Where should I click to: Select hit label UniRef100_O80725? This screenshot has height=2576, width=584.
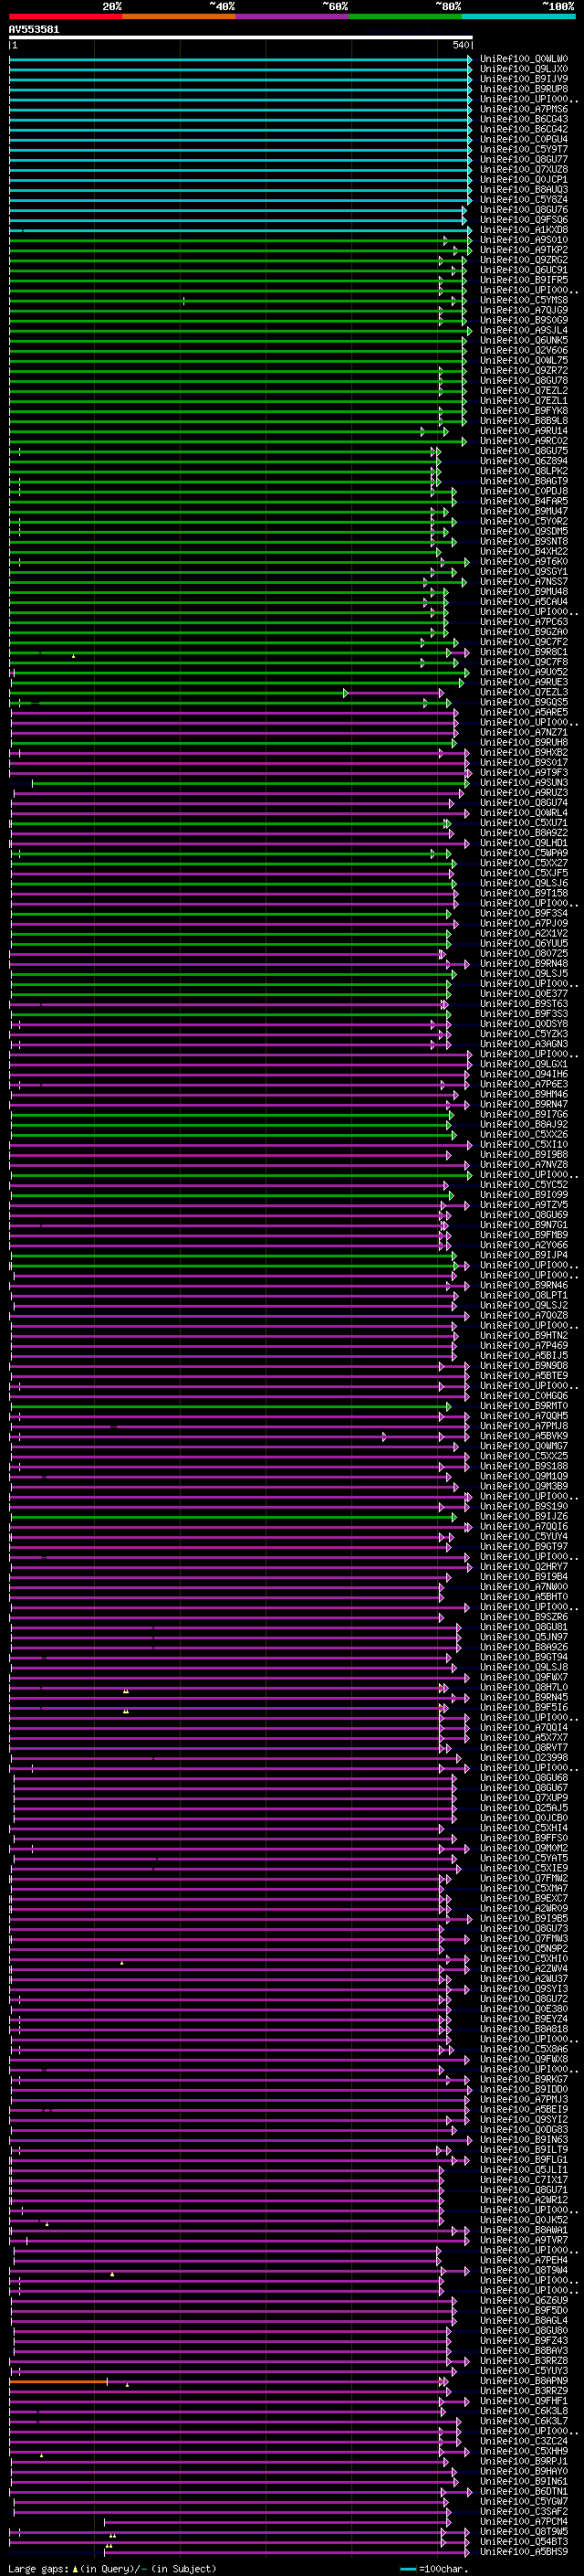tap(524, 953)
